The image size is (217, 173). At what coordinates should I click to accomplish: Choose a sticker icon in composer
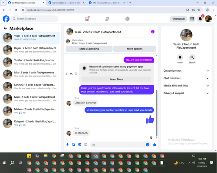coord(80,145)
